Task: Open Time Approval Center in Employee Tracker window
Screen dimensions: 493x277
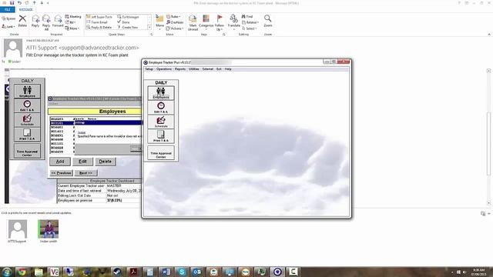Action: pos(161,153)
